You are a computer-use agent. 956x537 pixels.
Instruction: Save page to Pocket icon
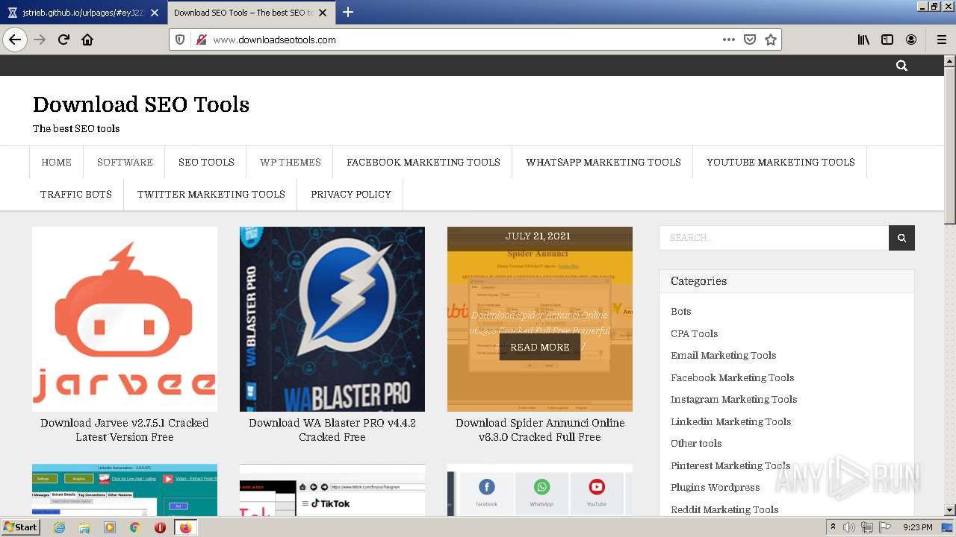point(750,40)
